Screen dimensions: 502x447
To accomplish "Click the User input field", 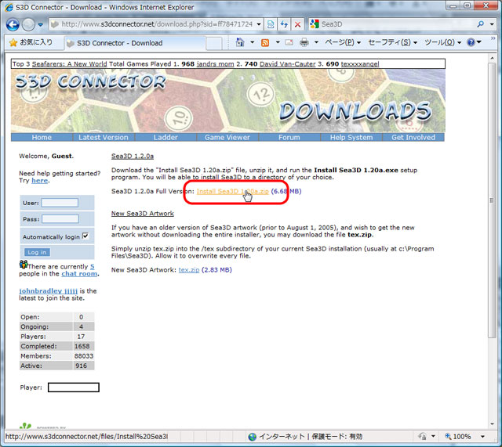I will coord(60,203).
